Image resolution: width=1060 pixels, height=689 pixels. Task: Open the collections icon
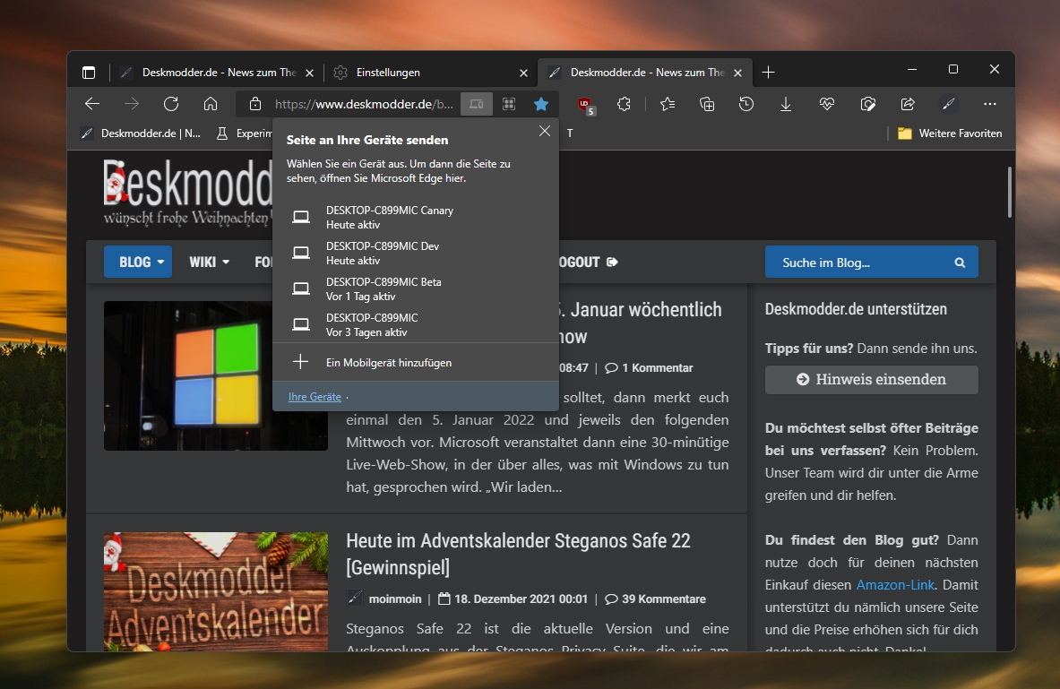pos(706,104)
